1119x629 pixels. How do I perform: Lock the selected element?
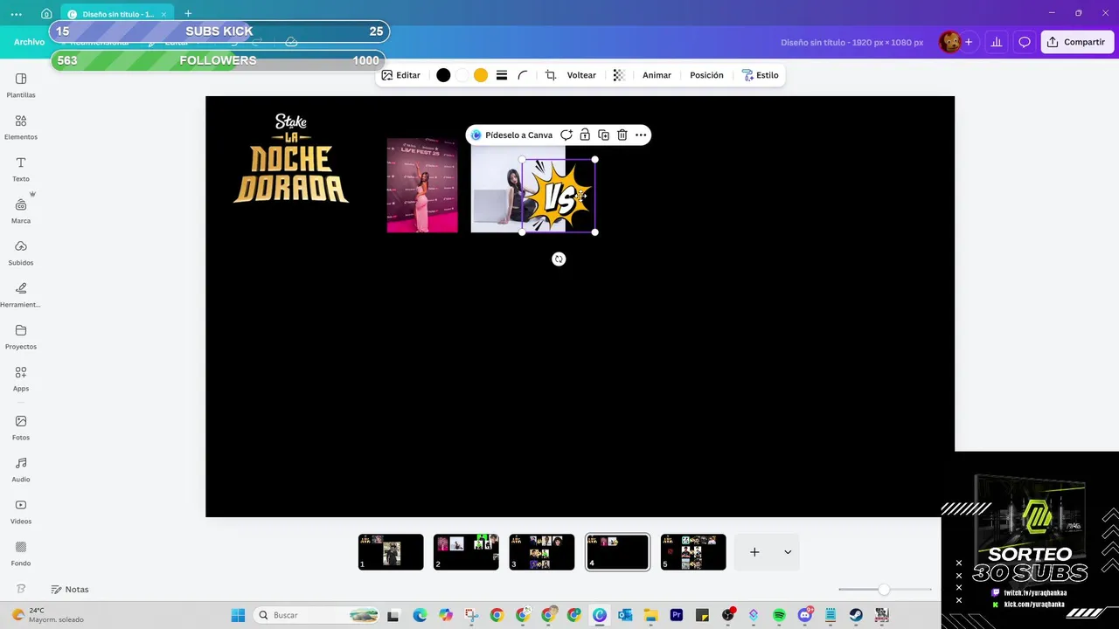coord(585,135)
